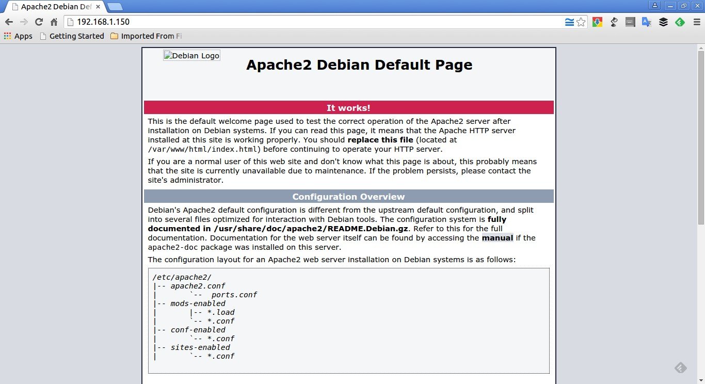The width and height of the screenshot is (705, 384).
Task: Click the ports.conf line in tree
Action: (x=234, y=295)
